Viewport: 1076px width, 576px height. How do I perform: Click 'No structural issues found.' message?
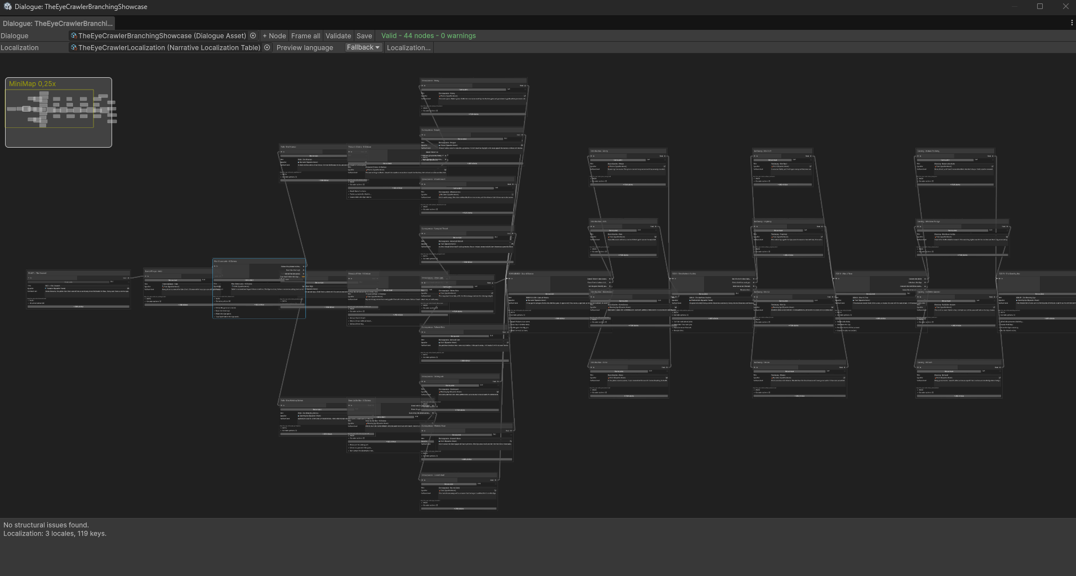point(46,525)
